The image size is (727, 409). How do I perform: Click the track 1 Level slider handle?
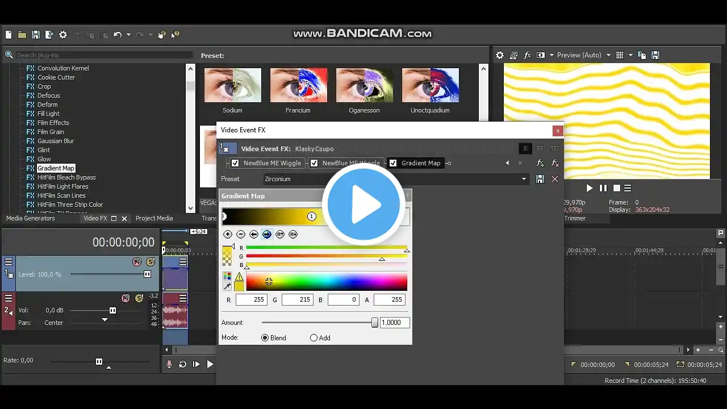[148, 274]
